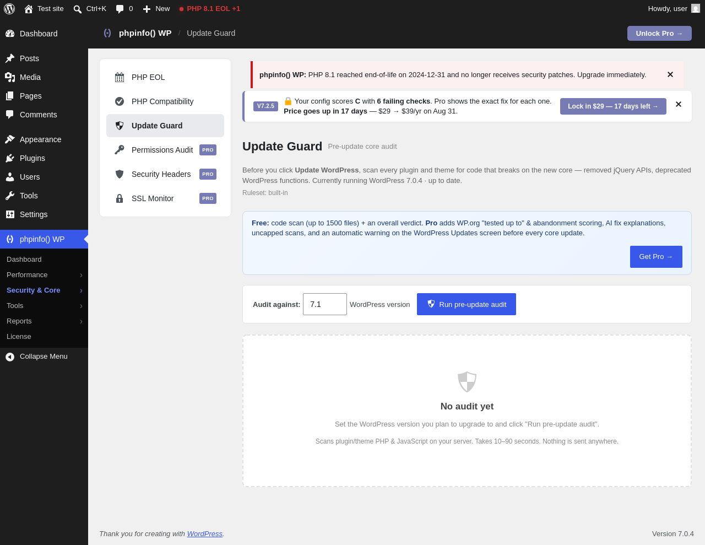This screenshot has height=545, width=705.
Task: Select the Update Guard panel item
Action: coord(165,126)
